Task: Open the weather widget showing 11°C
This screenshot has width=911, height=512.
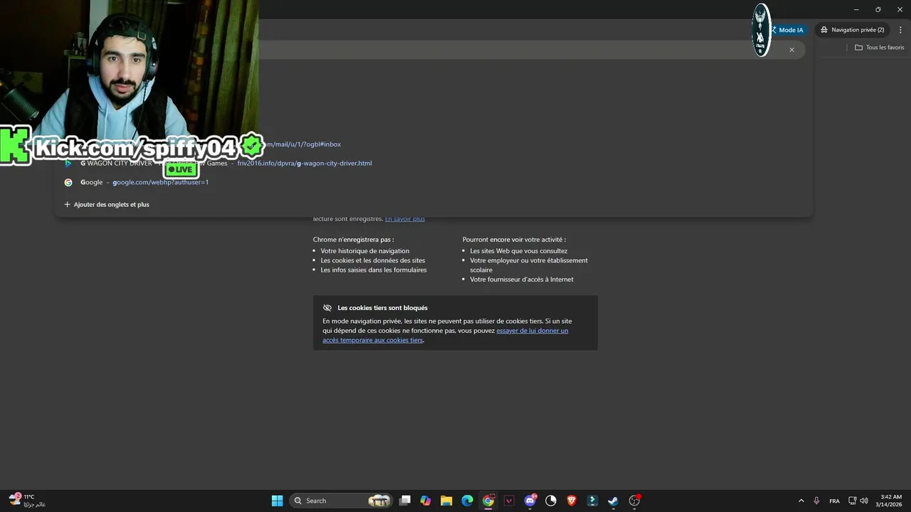Action: 27,501
